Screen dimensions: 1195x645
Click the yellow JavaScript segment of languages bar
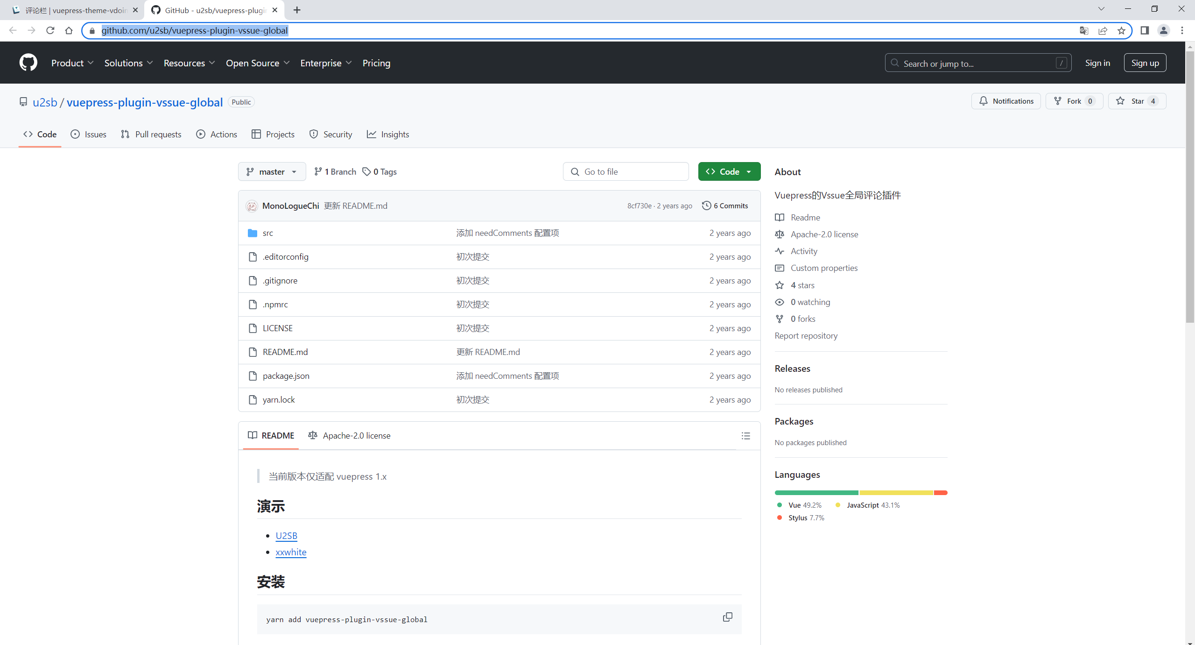pyautogui.click(x=896, y=493)
